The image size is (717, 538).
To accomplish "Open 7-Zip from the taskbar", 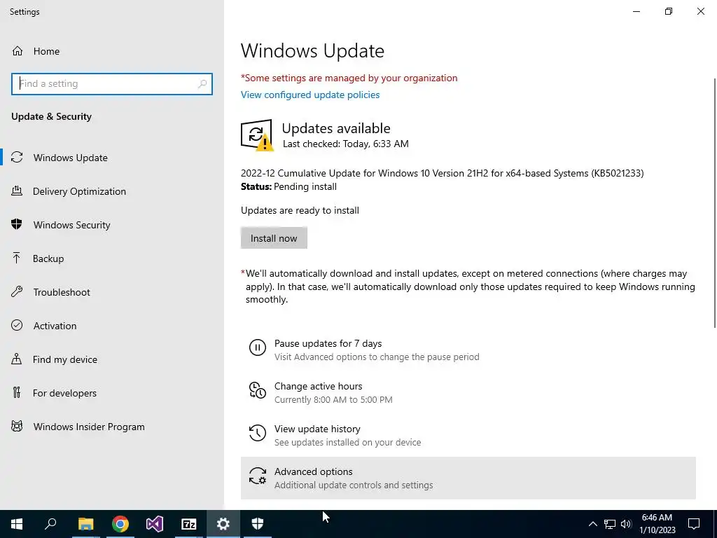I will [189, 524].
